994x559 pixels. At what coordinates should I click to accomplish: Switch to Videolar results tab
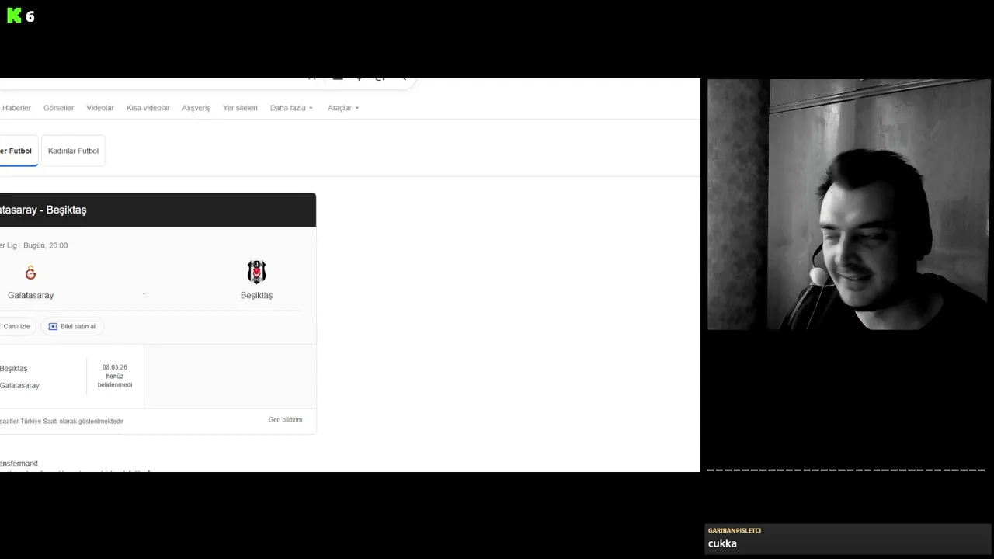point(100,108)
